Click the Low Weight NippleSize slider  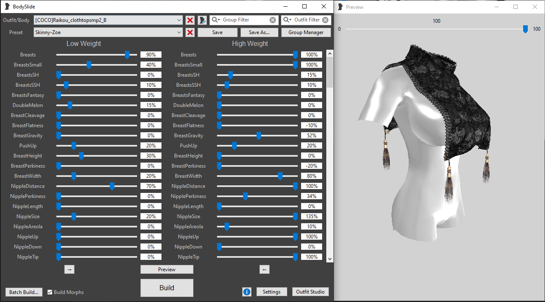click(97, 216)
